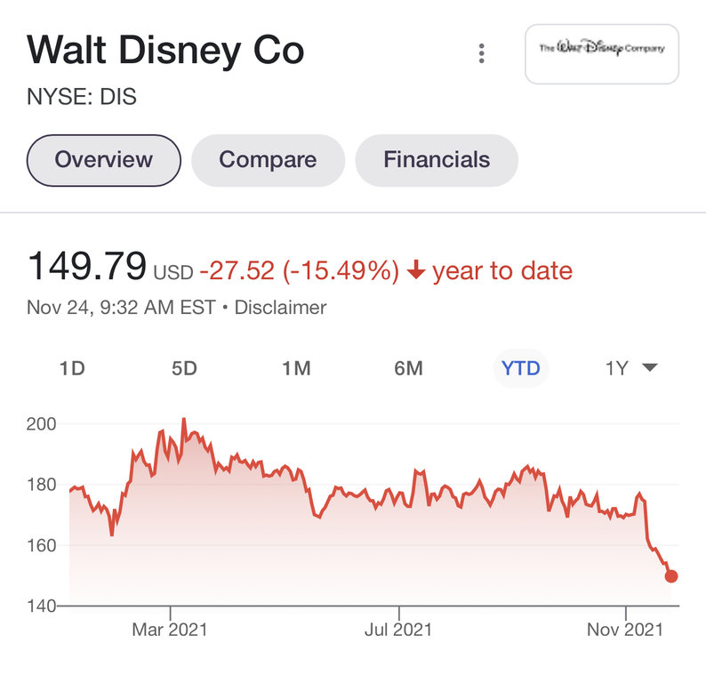
Task: Choose the 1M chart range
Action: tap(295, 368)
